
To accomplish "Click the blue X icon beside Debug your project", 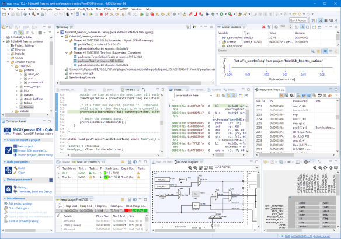I will pos(51,180).
